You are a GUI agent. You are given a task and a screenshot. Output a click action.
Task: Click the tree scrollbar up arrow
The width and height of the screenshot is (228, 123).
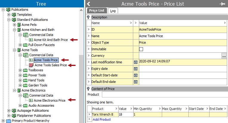[81, 10]
